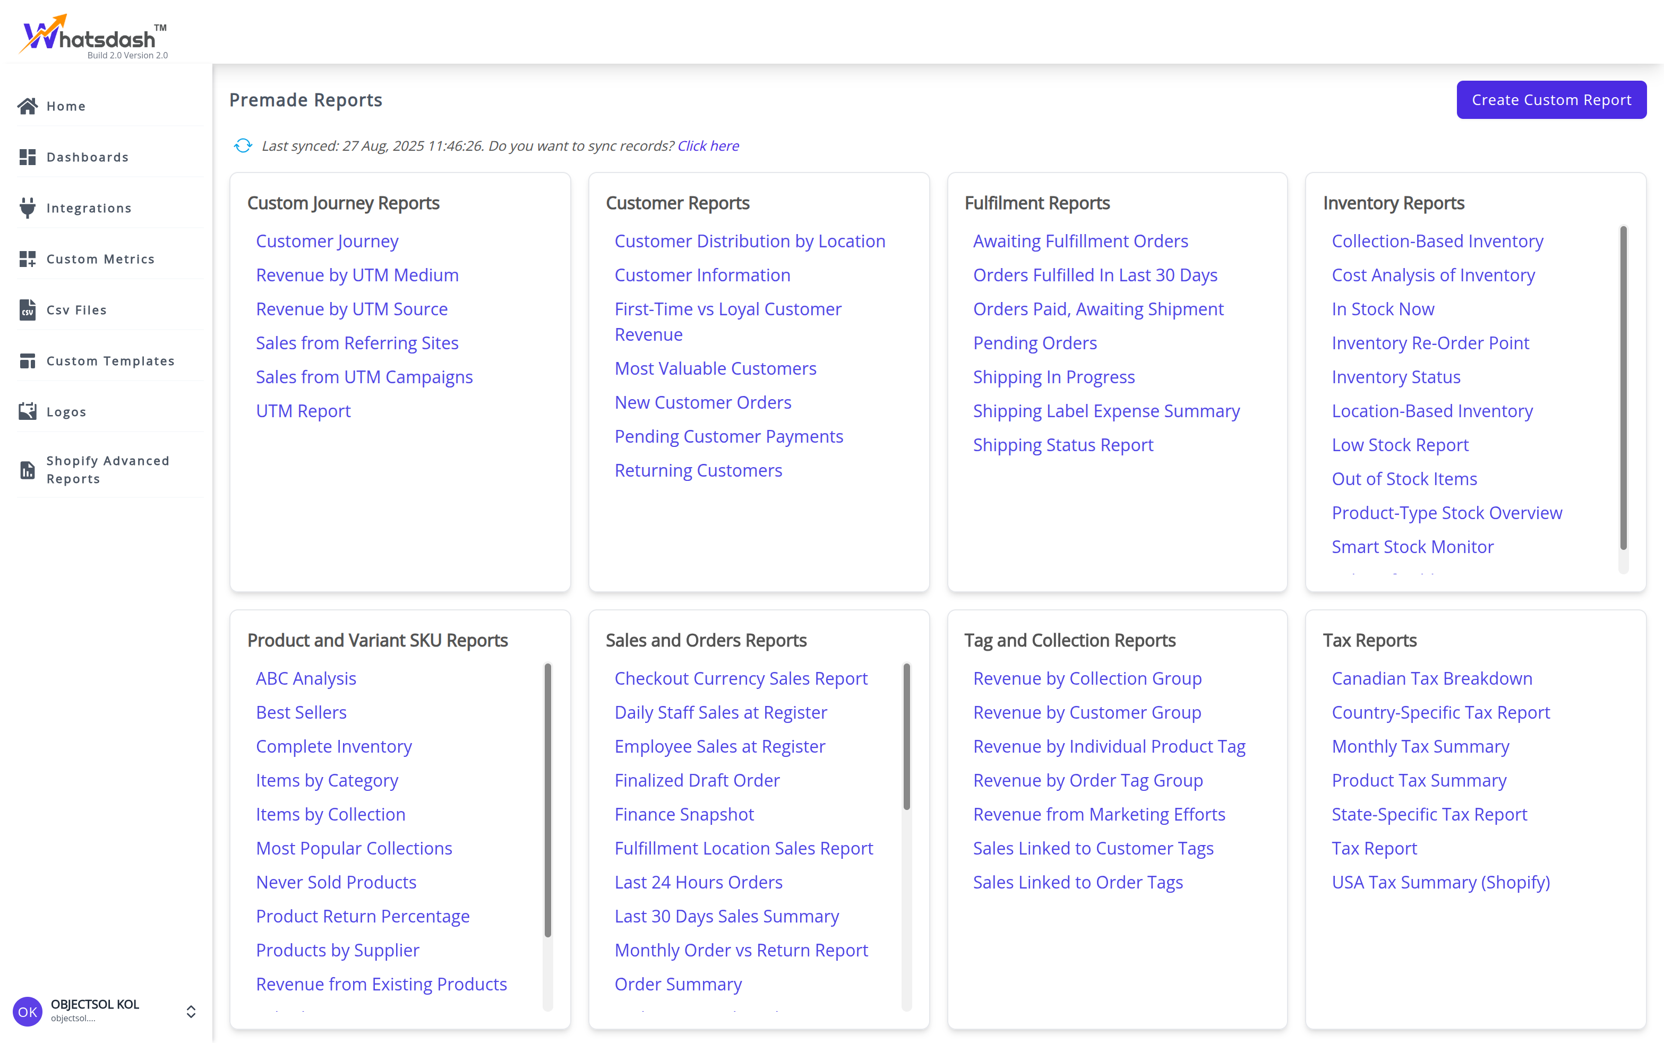Click the OK user avatar
This screenshot has height=1043, width=1664.
(28, 1011)
